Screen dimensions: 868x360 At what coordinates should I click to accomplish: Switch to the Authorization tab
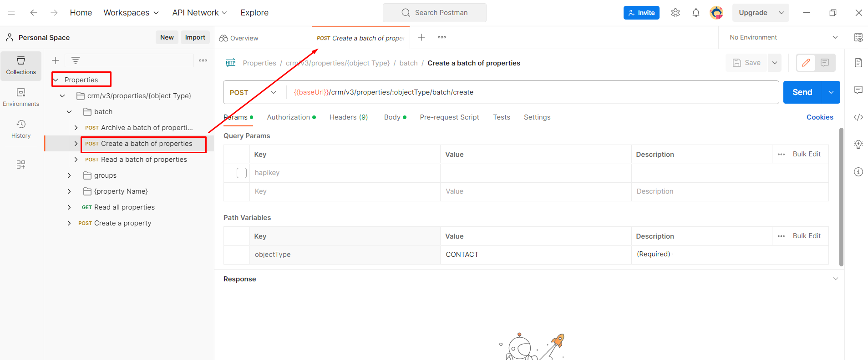pyautogui.click(x=291, y=117)
